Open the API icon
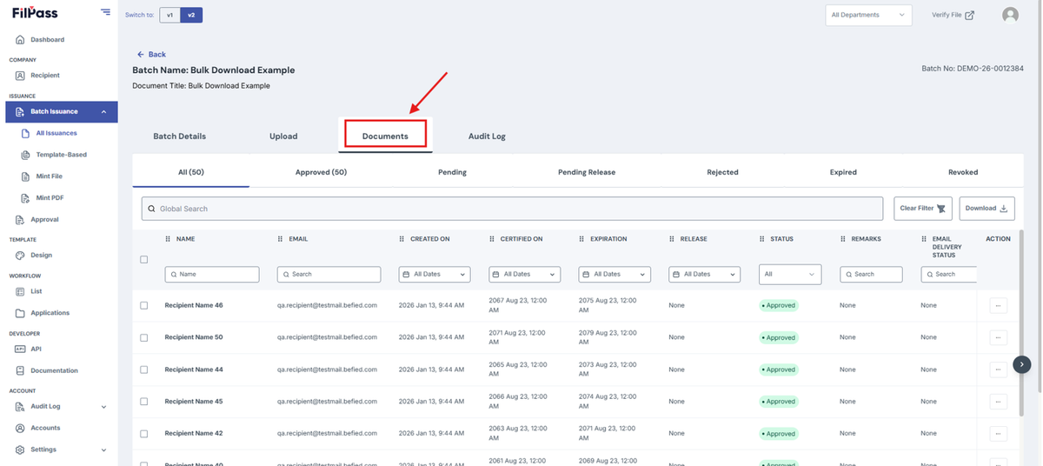The image size is (1043, 466). click(21, 349)
